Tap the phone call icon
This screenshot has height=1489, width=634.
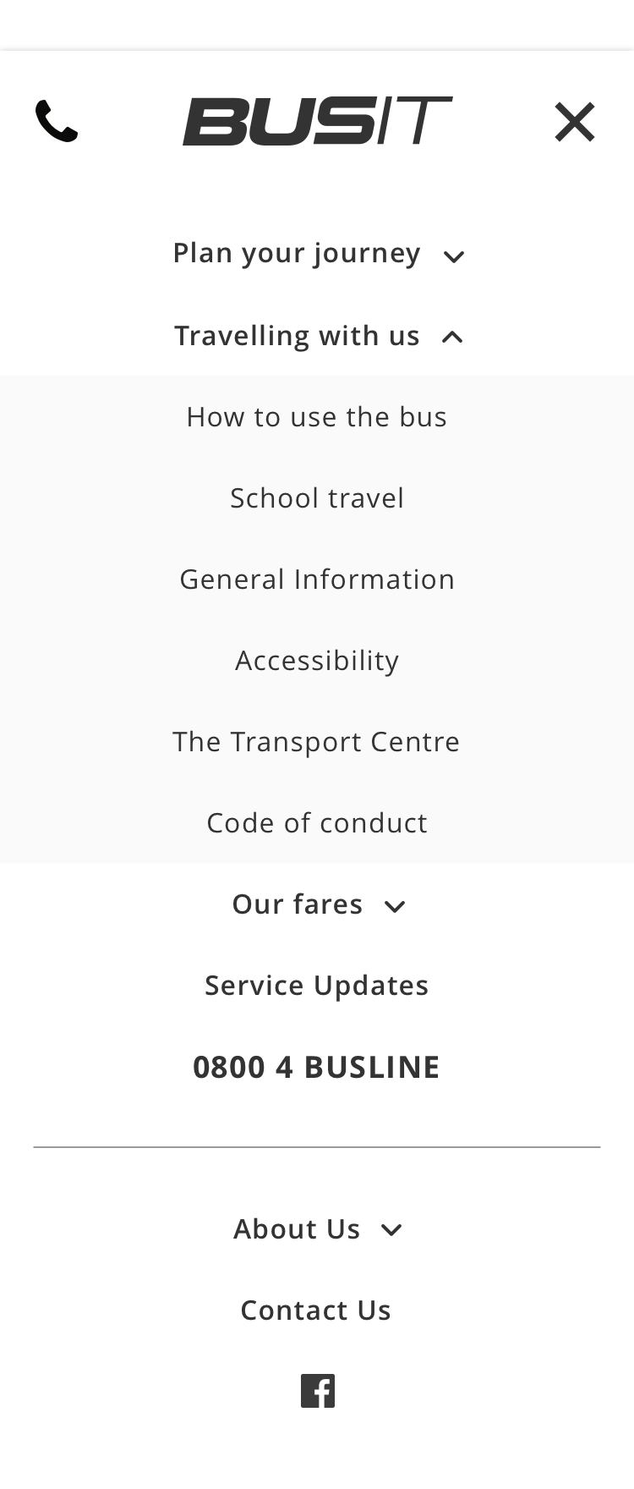click(57, 122)
